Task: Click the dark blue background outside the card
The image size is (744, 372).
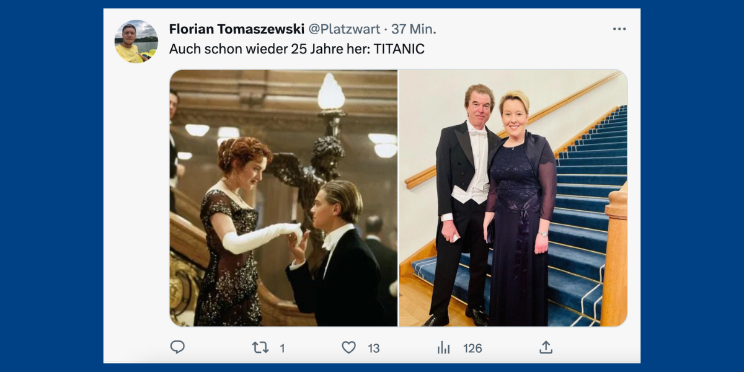Action: [x=53, y=186]
